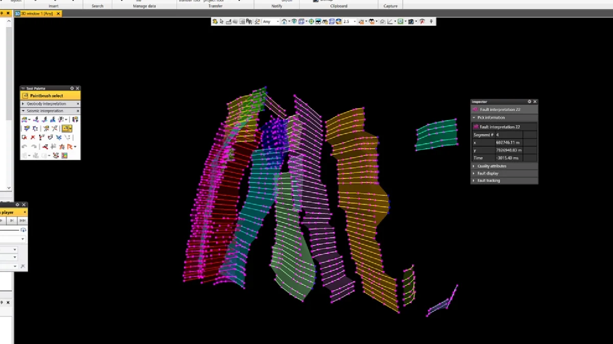Click the camera snapshot icon in window toolbar
The width and height of the screenshot is (613, 344).
point(411,21)
